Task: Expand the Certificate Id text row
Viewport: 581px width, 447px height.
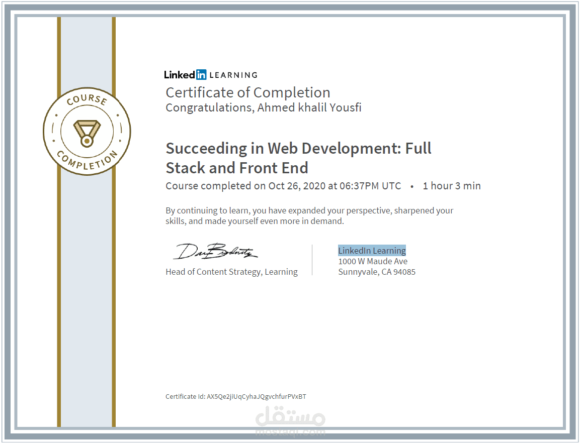Action: 235,396
